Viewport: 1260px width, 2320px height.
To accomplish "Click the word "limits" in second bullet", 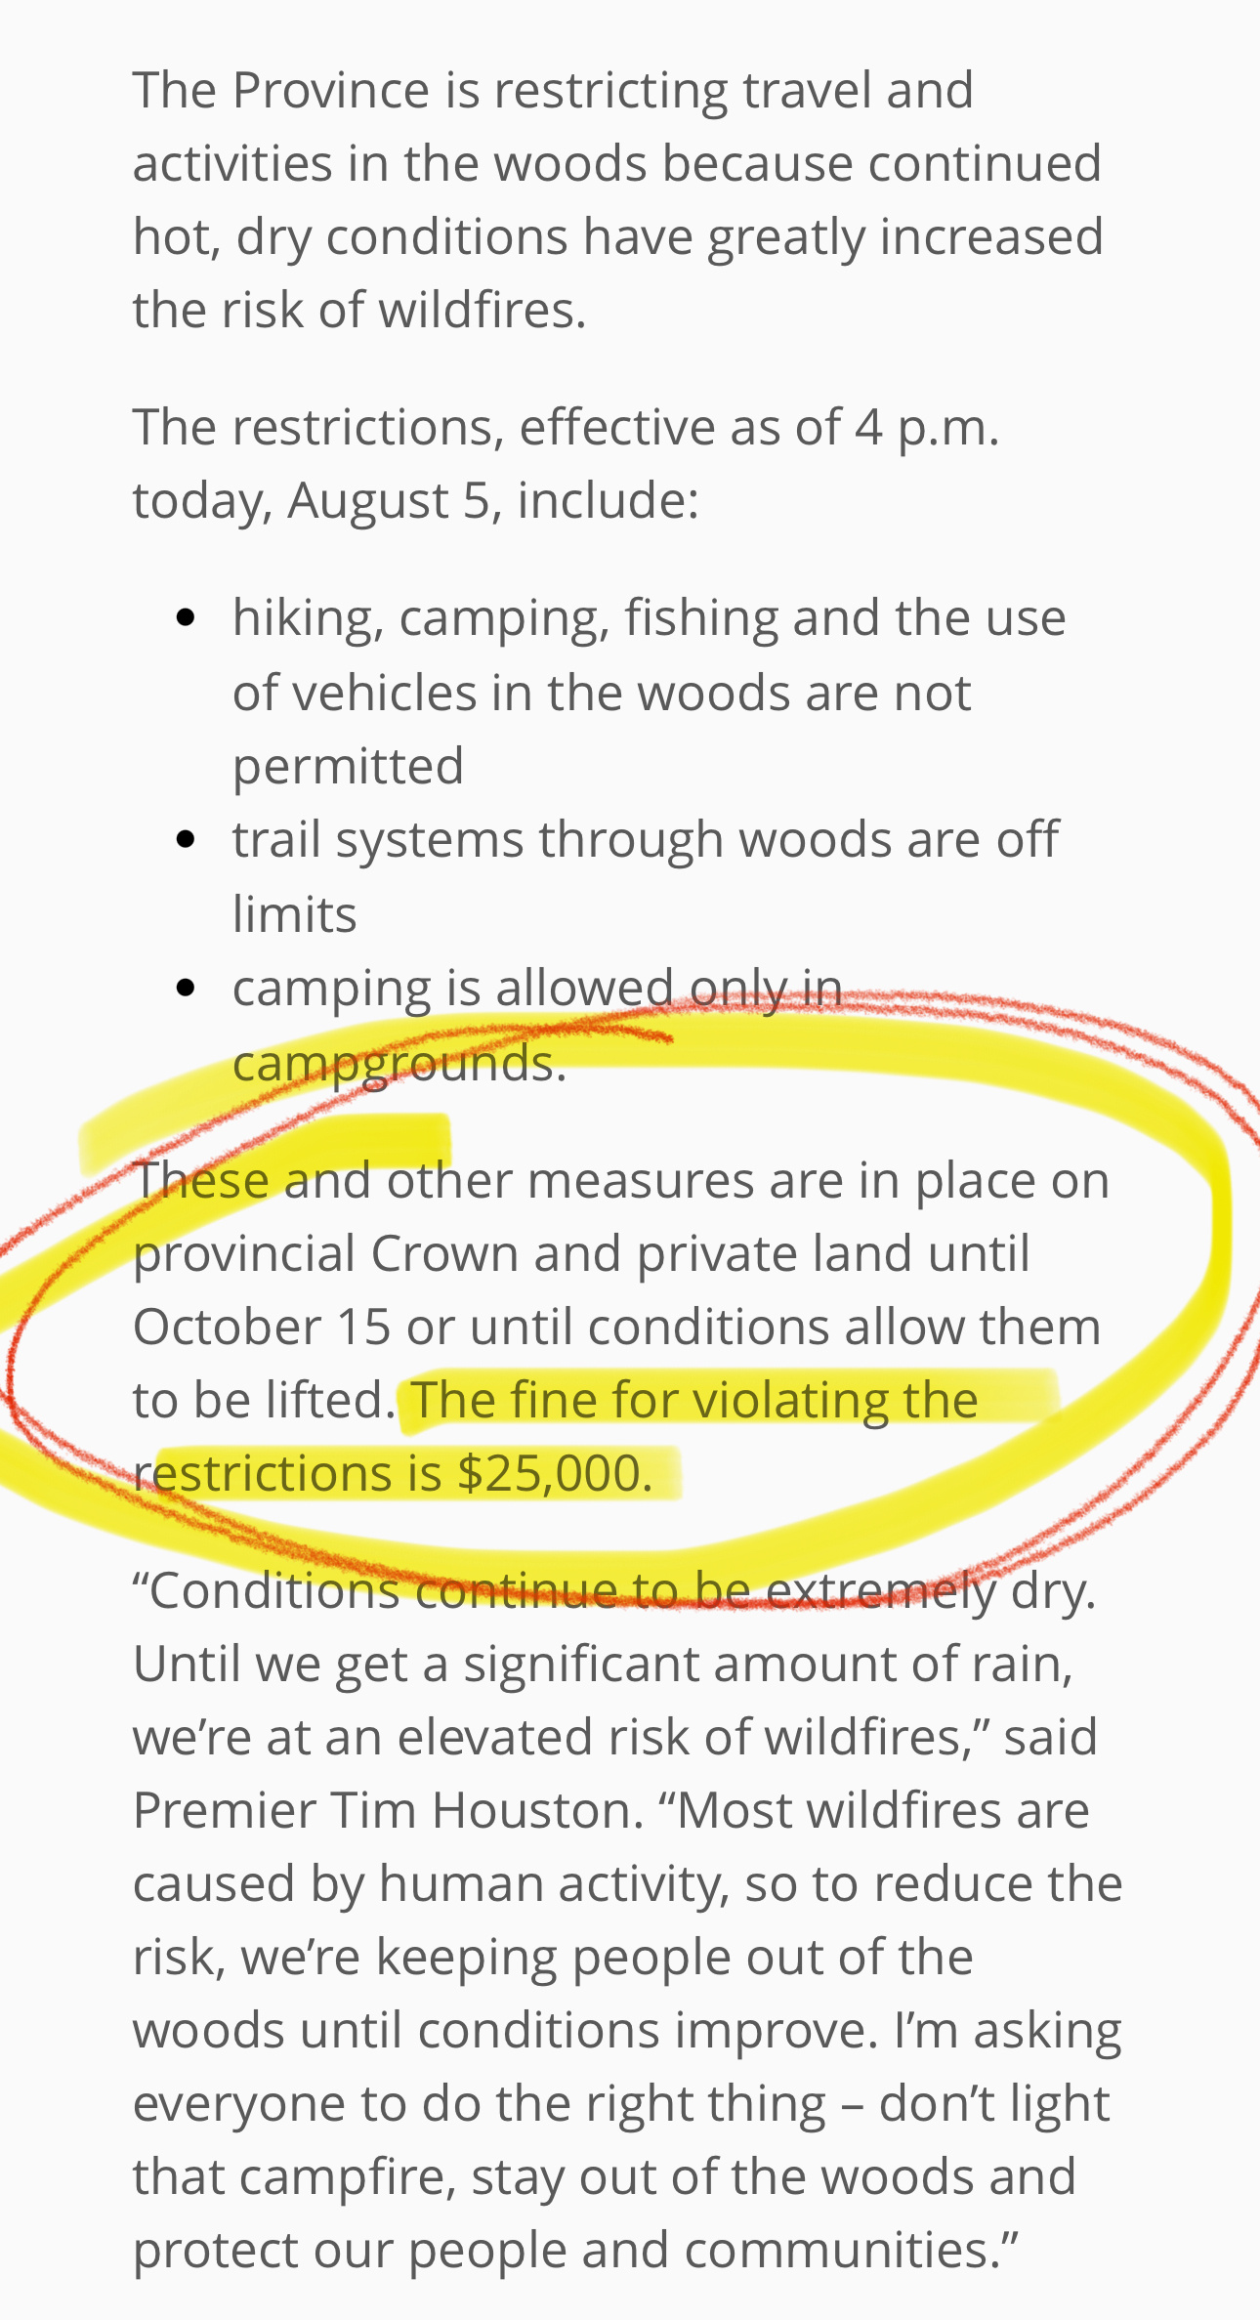I will click(295, 914).
